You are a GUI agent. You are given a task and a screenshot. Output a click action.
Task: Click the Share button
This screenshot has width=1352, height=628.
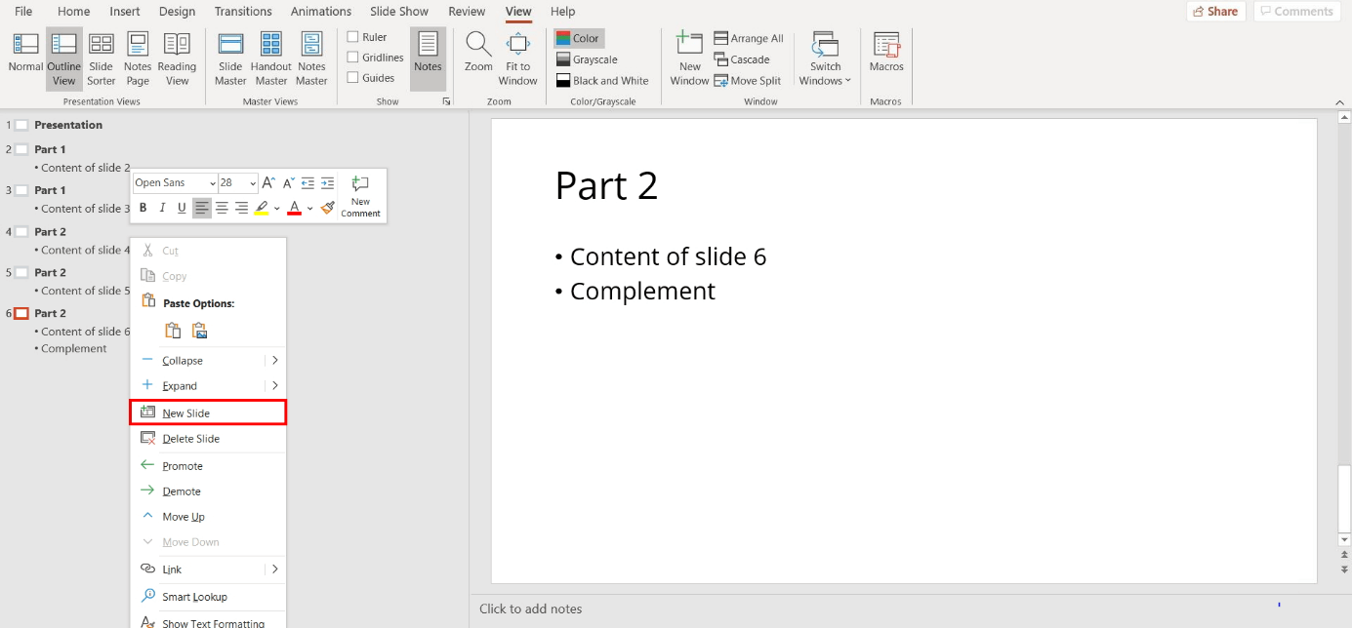point(1215,12)
